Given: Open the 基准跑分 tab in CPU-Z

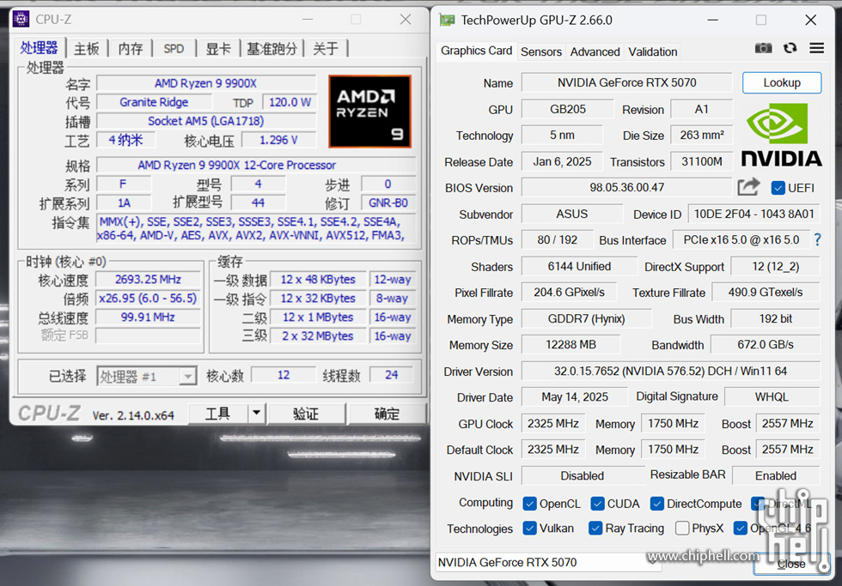Looking at the screenshot, I should (272, 49).
